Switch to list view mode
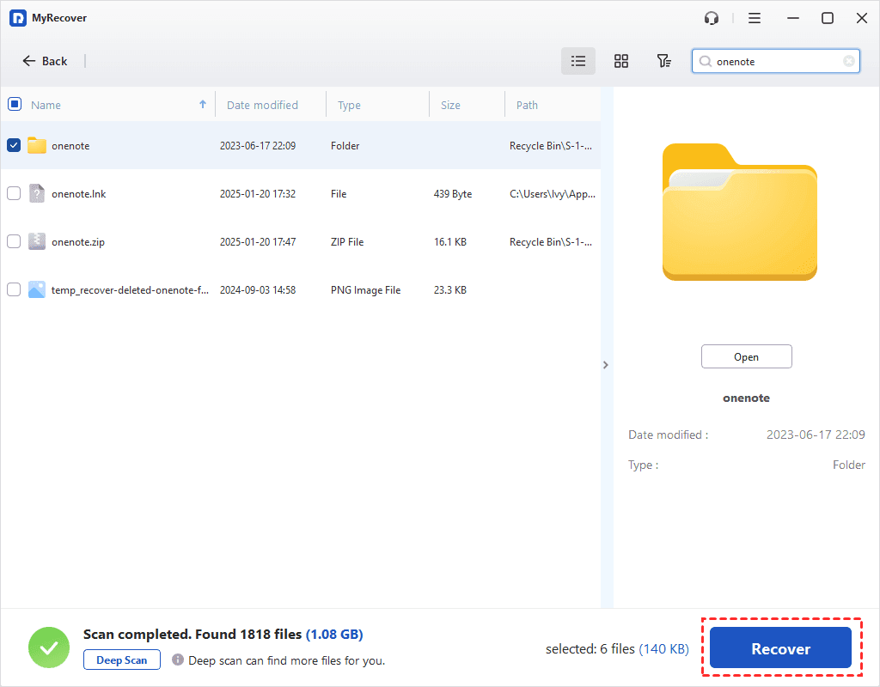The image size is (880, 687). pyautogui.click(x=577, y=61)
